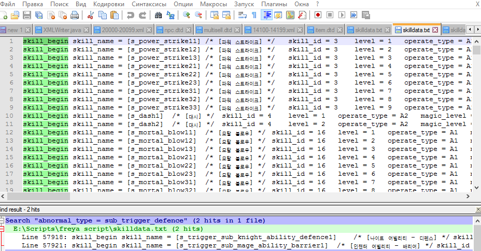The height and width of the screenshot is (251, 481).
Task: Toggle the indent guide toolbar button
Action: (266, 16)
